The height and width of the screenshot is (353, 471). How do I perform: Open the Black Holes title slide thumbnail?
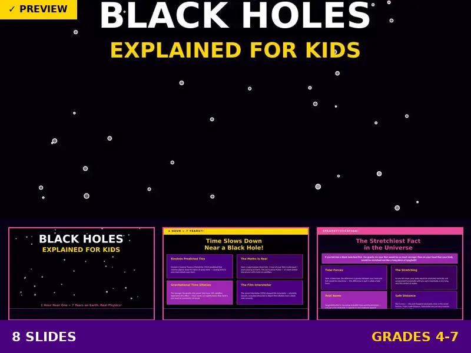coord(81,274)
